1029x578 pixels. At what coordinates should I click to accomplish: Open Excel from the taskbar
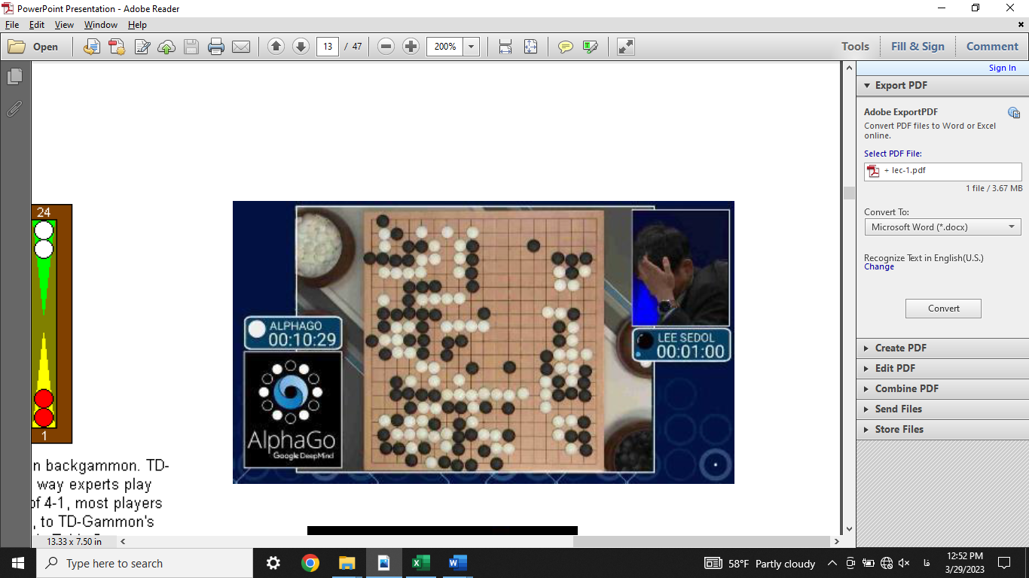[420, 563]
